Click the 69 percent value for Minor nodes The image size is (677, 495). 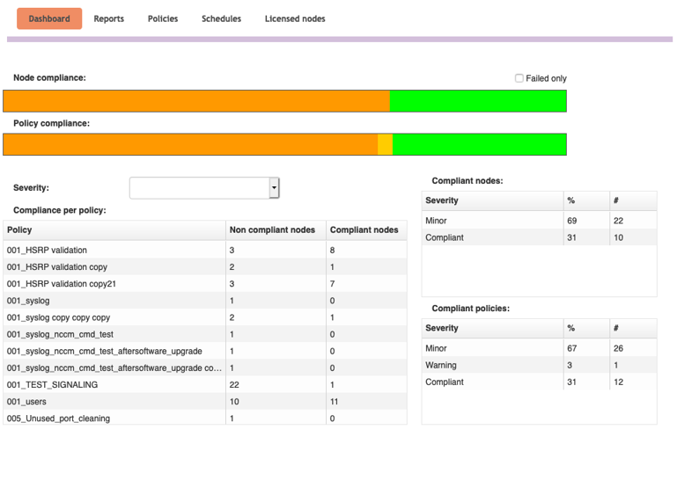tap(572, 221)
